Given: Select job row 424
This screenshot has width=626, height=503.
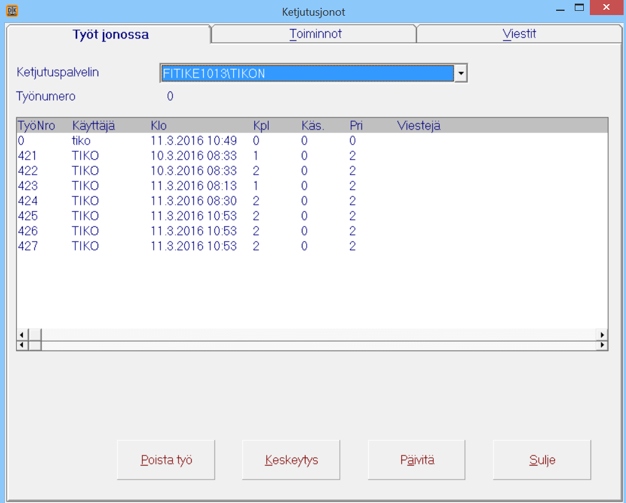Looking at the screenshot, I should 312,201.
